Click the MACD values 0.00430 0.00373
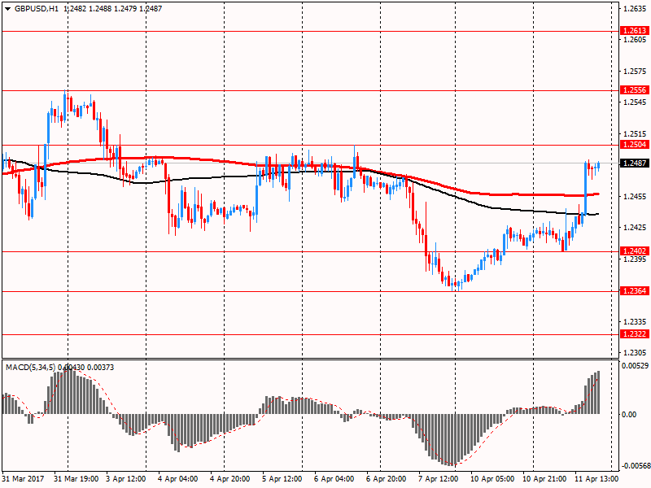The height and width of the screenshot is (488, 651). [86, 368]
